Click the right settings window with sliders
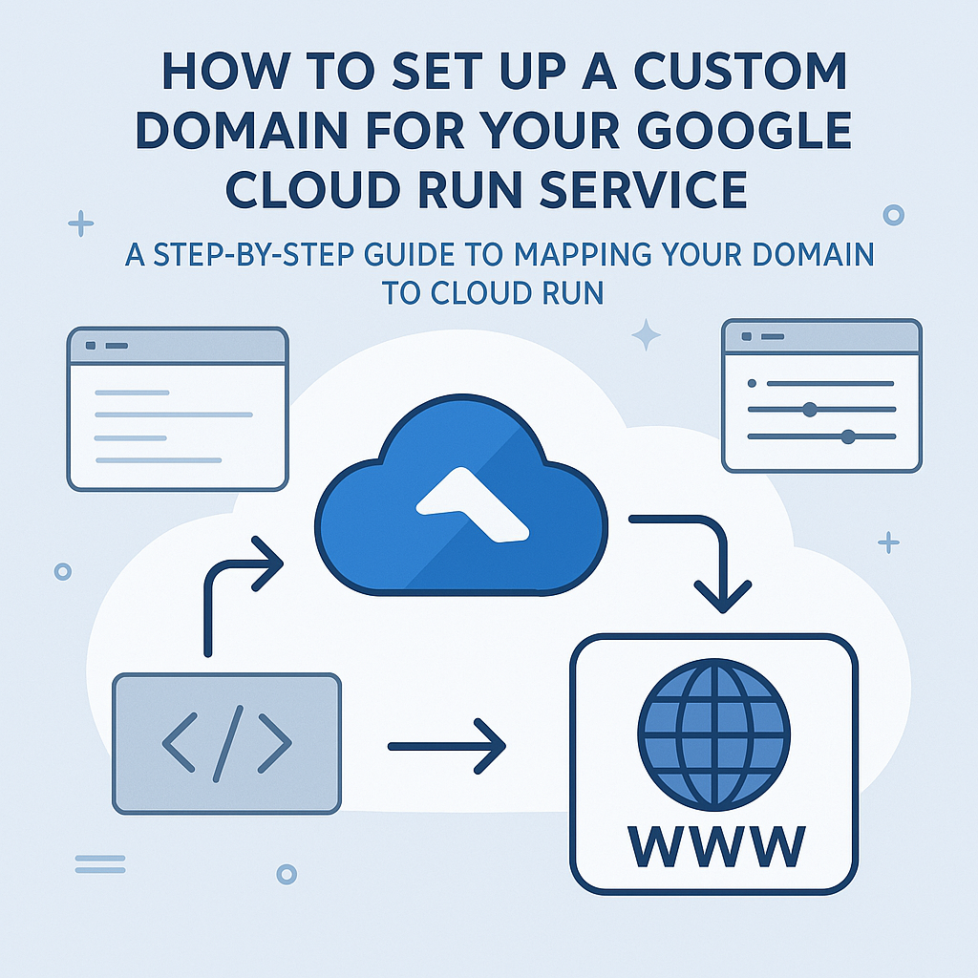 (x=821, y=396)
